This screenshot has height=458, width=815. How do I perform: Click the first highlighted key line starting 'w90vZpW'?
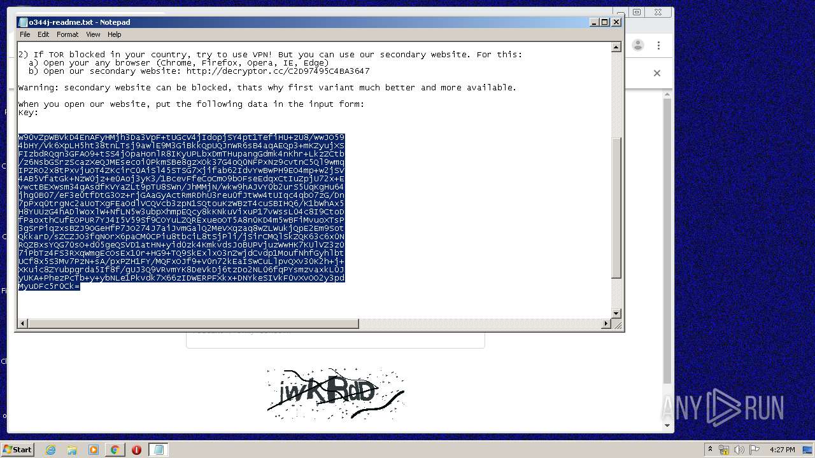pyautogui.click(x=181, y=137)
